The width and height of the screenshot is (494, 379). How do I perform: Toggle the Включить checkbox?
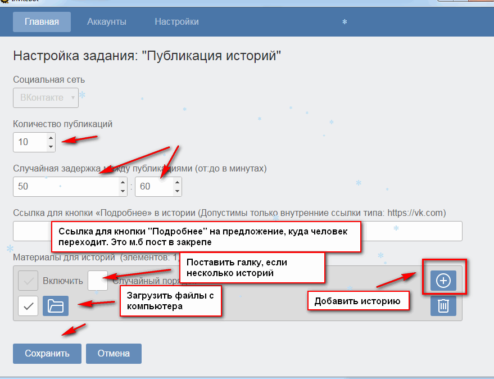click(x=28, y=281)
